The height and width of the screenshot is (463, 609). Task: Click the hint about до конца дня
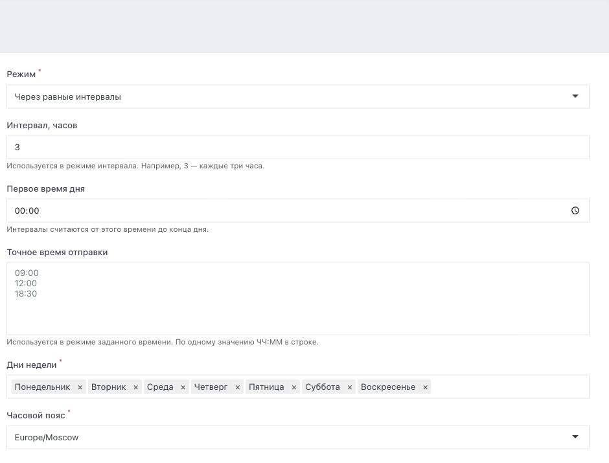108,229
